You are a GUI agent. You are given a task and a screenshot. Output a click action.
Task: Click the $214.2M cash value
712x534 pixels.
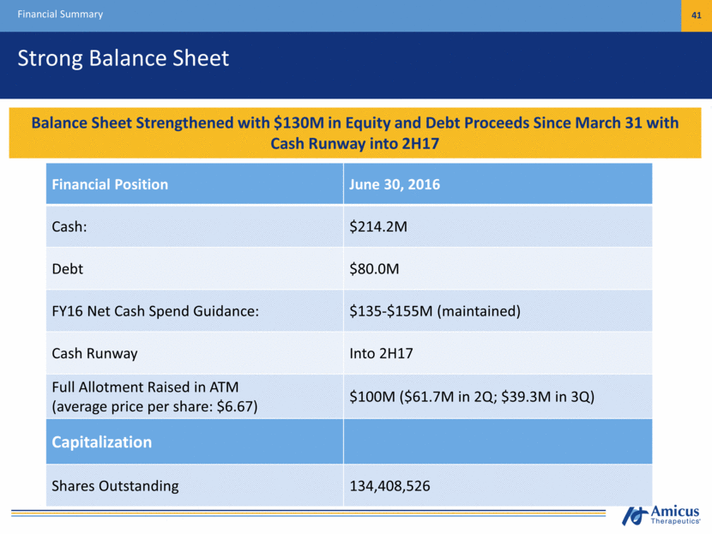tap(381, 226)
